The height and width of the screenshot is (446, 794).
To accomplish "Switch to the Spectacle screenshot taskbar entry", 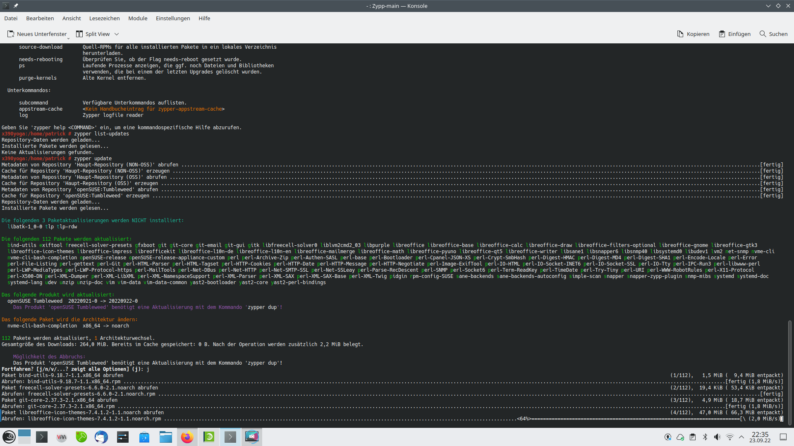I will 252,437.
